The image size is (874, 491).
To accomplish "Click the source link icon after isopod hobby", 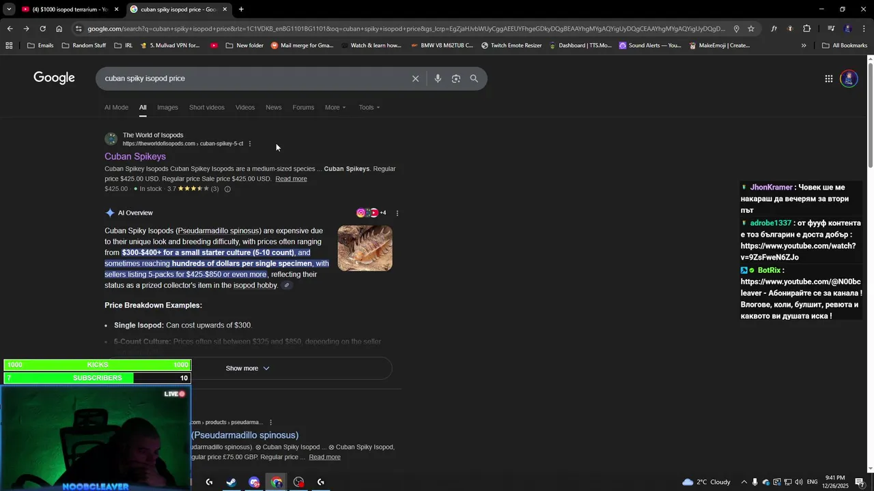I will click(x=287, y=286).
